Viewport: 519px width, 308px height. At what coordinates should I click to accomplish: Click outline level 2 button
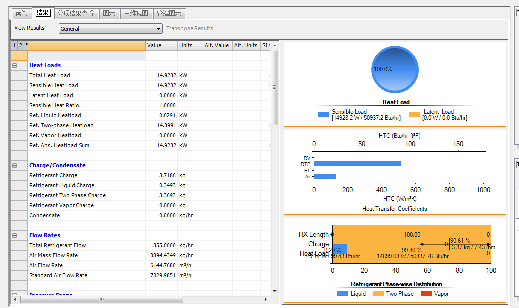[20, 45]
